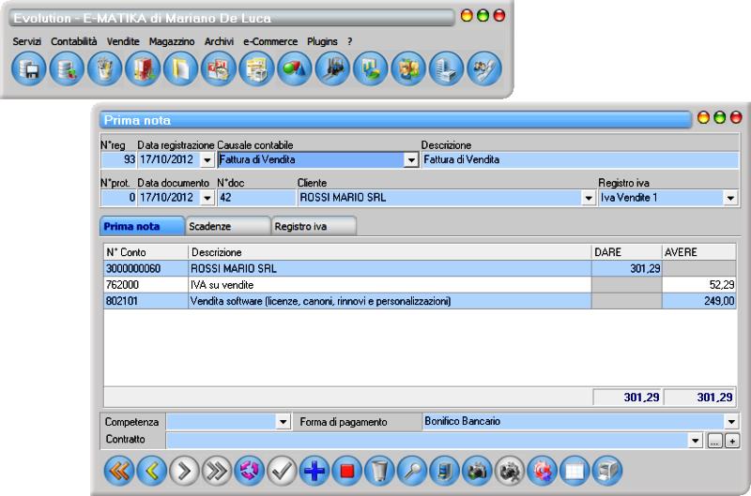This screenshot has height=496, width=751.
Task: Open the Cliente dropdown list
Action: click(589, 199)
